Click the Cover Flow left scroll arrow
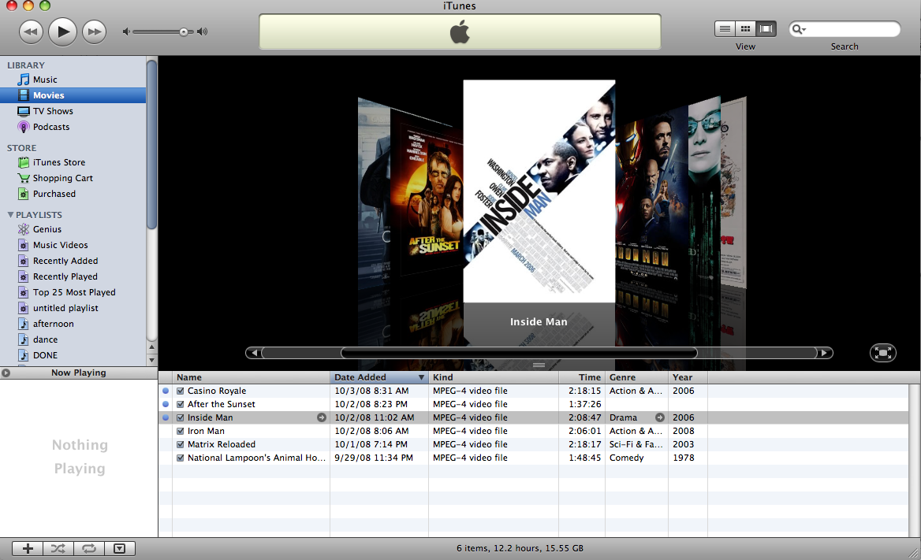 [254, 353]
